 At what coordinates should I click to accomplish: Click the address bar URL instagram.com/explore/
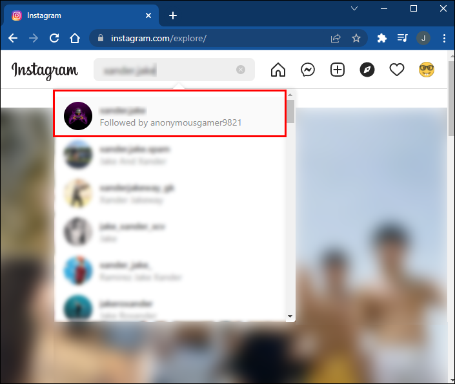[x=159, y=38]
